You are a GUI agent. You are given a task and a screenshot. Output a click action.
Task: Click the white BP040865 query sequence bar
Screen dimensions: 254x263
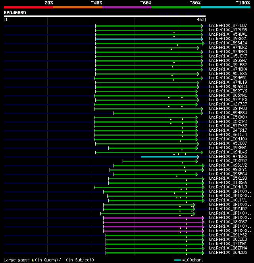105,16
